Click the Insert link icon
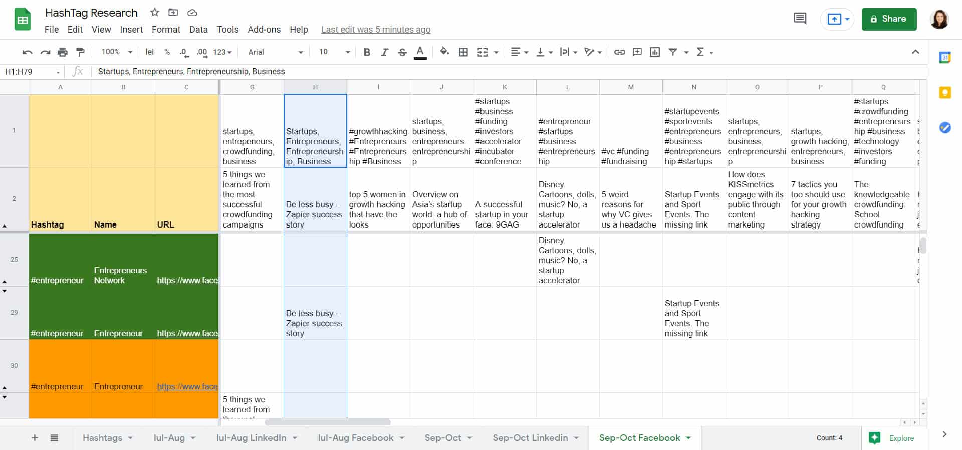 click(620, 52)
